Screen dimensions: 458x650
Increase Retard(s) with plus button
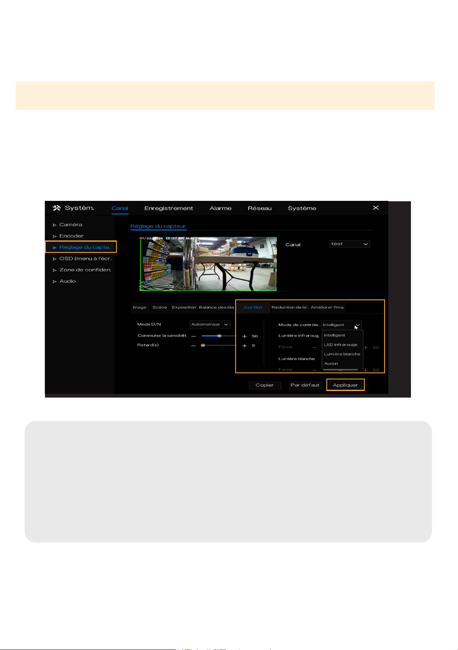click(244, 346)
